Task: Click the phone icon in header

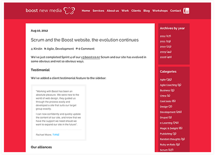Action: 186,11
